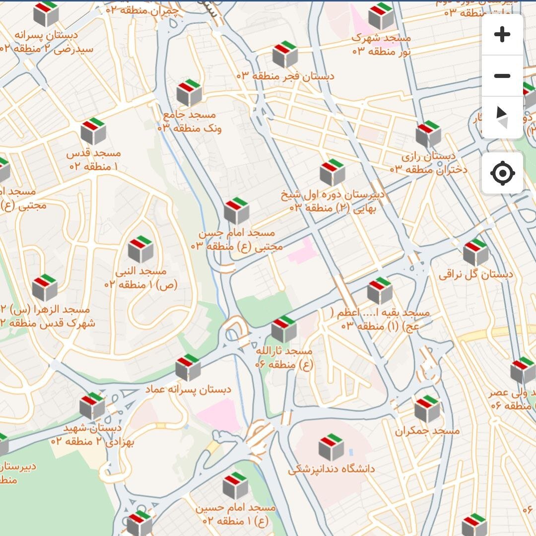Click marker for دبستان رازی دختران
Viewport: 536px width, 536px height.
(x=429, y=134)
